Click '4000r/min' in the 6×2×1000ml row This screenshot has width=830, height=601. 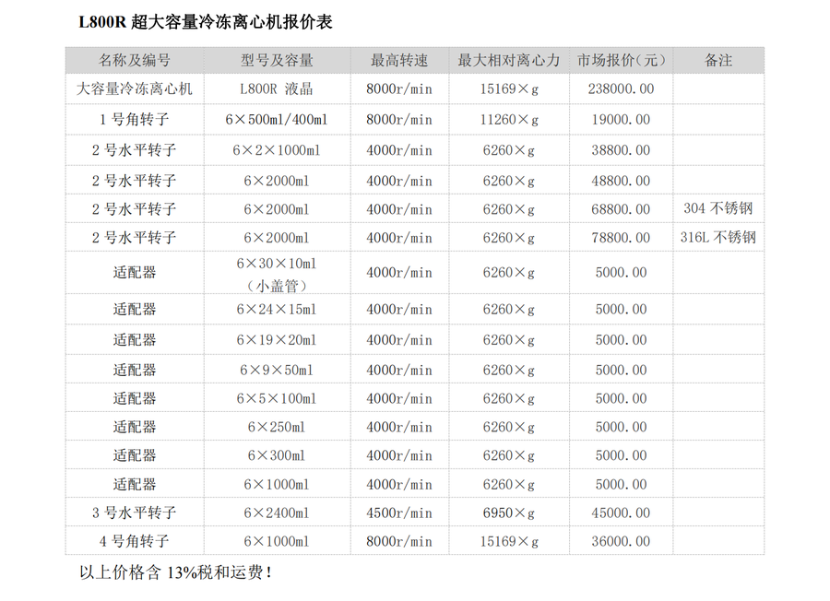(x=399, y=150)
